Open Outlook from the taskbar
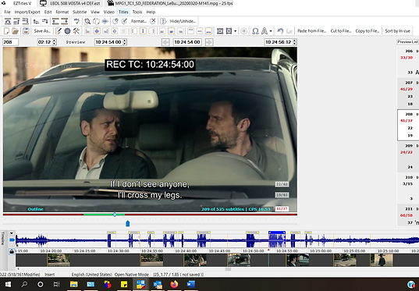 (x=158, y=284)
